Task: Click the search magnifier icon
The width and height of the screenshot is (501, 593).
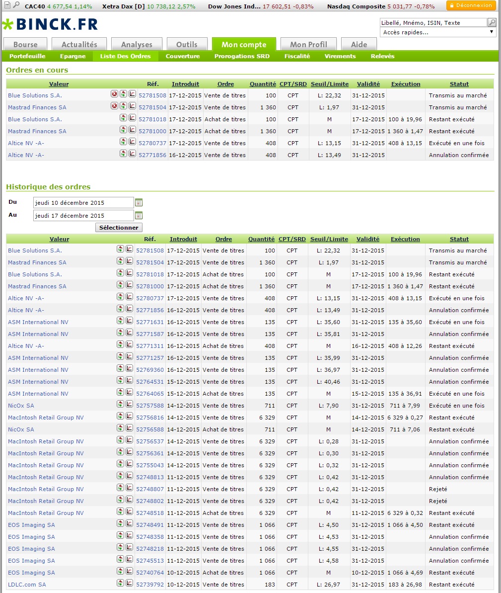Action: click(492, 22)
